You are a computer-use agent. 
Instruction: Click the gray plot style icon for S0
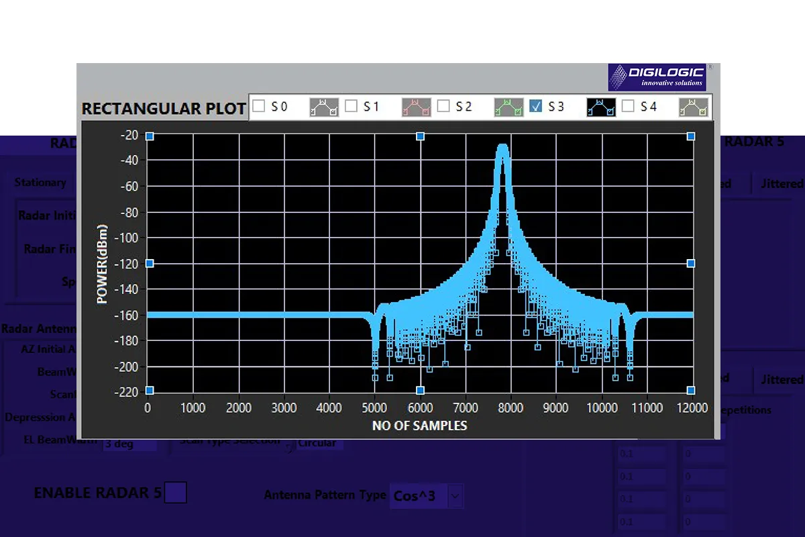point(323,107)
